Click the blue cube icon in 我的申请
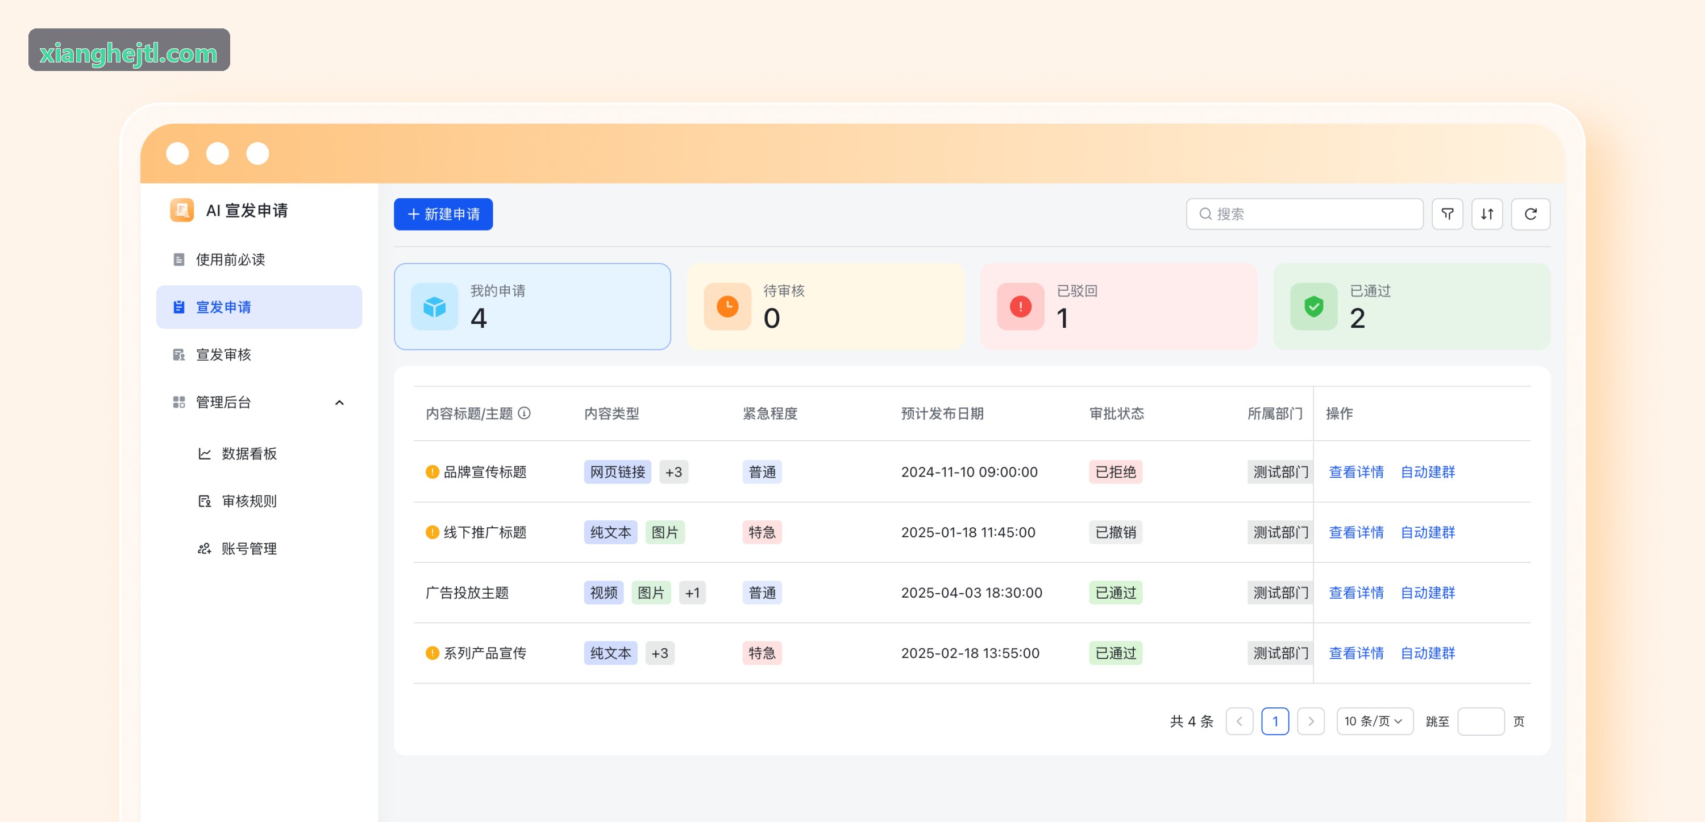This screenshot has height=822, width=1705. 434,306
